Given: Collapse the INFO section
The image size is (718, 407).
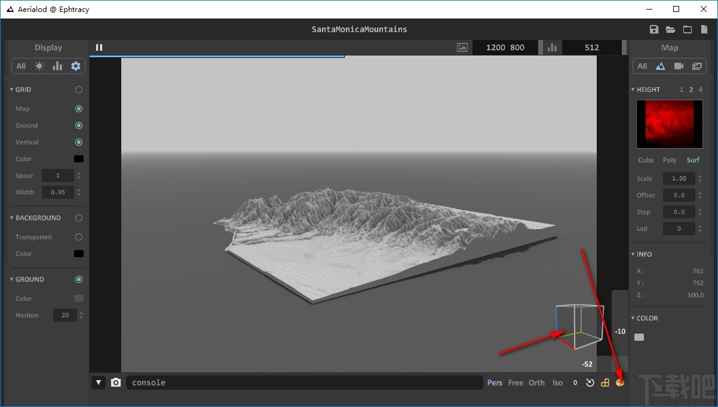Looking at the screenshot, I should pyautogui.click(x=633, y=254).
